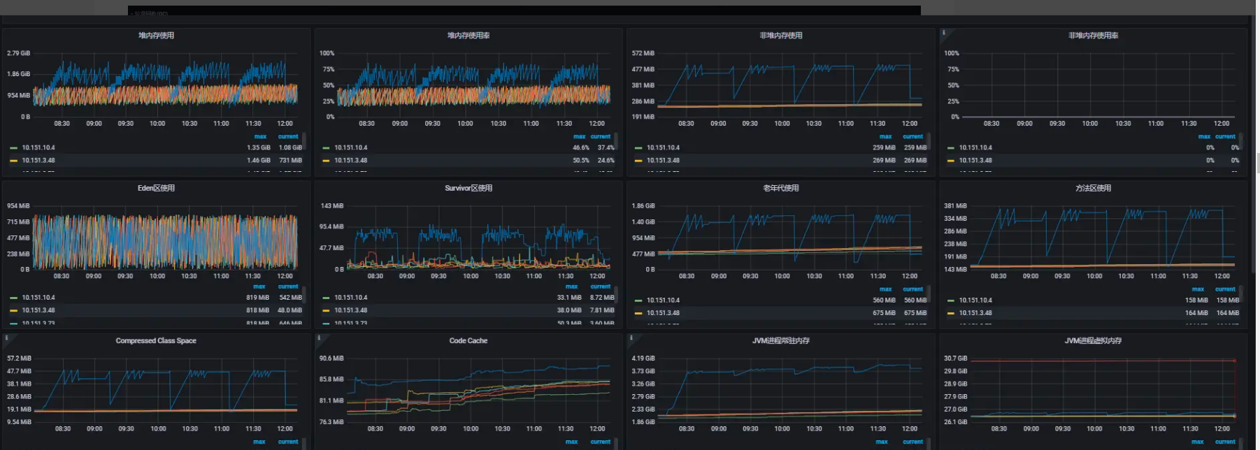Viewport: 1260px width, 450px height.
Task: Open 非堆内存使用率 panel title menu
Action: (x=1093, y=36)
